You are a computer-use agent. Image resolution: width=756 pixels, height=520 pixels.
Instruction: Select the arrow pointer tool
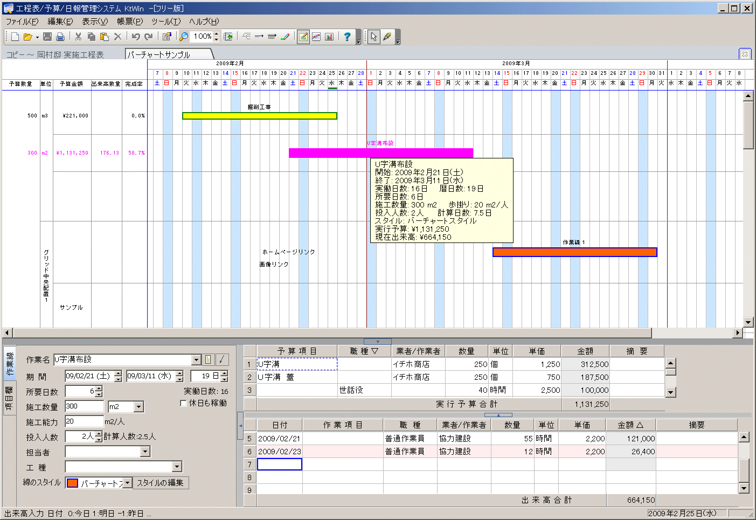click(x=373, y=37)
